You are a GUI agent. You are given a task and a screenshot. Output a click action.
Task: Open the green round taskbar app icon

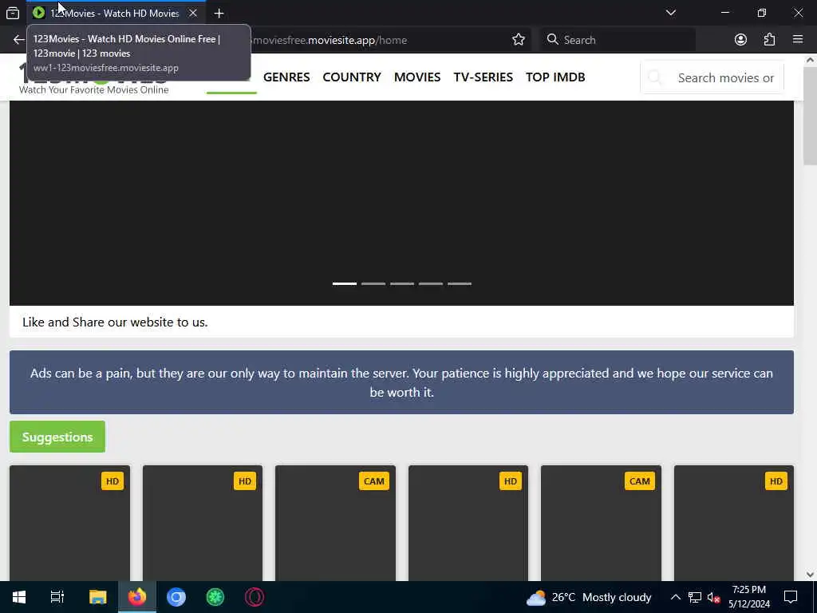click(215, 597)
